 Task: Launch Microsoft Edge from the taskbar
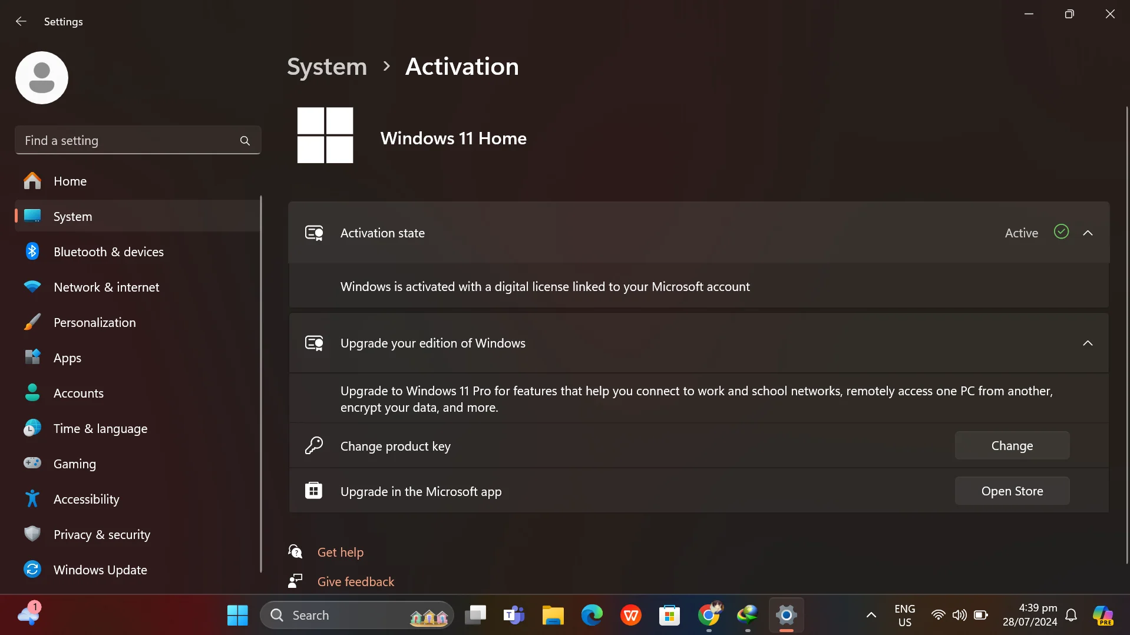click(x=592, y=616)
